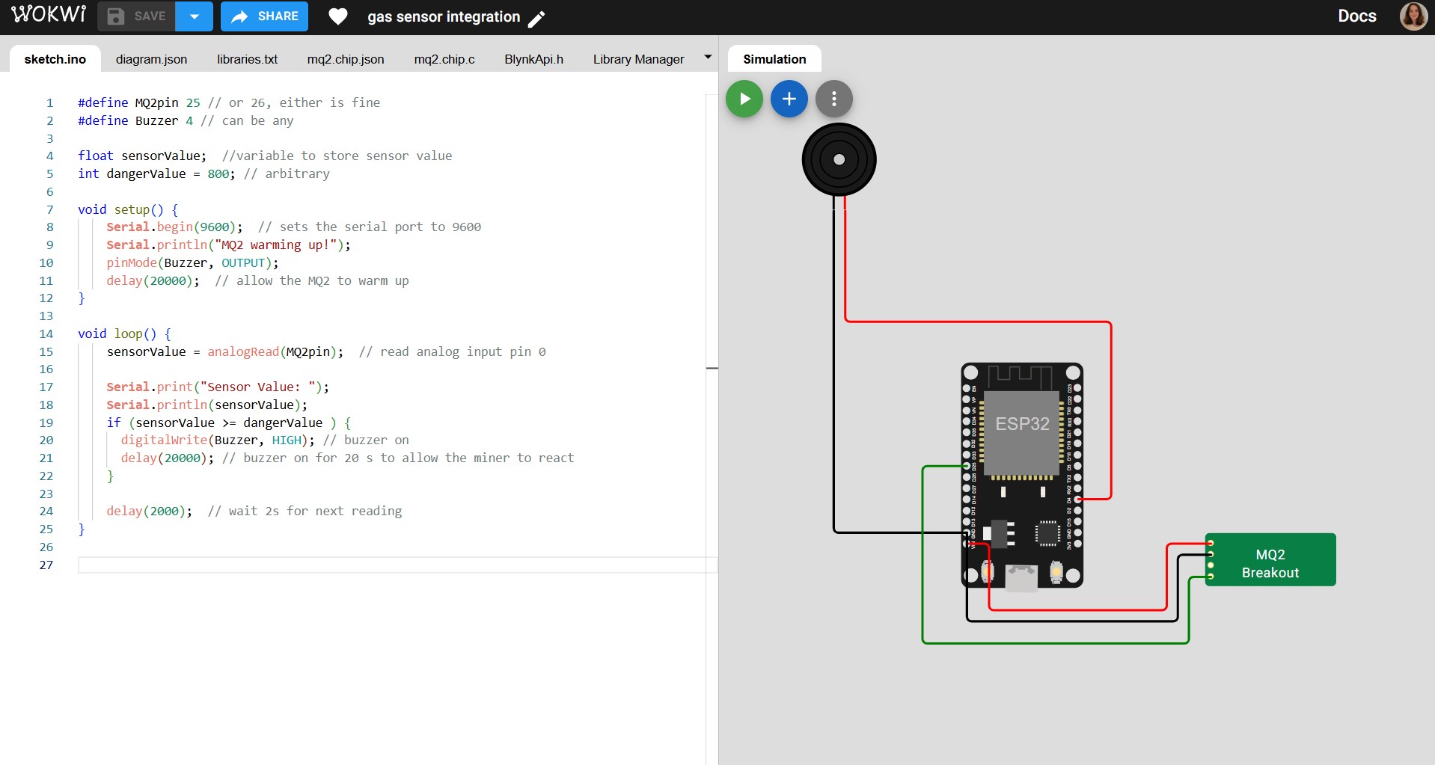Viewport: 1435px width, 765px height.
Task: Click the SAVE button
Action: pos(136,16)
